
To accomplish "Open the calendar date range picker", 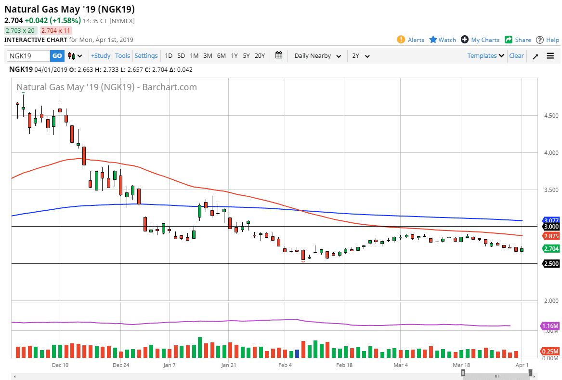I will pos(279,55).
